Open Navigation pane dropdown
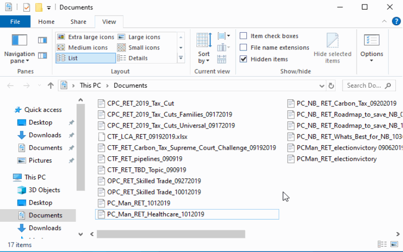The image size is (403, 252). 19,49
